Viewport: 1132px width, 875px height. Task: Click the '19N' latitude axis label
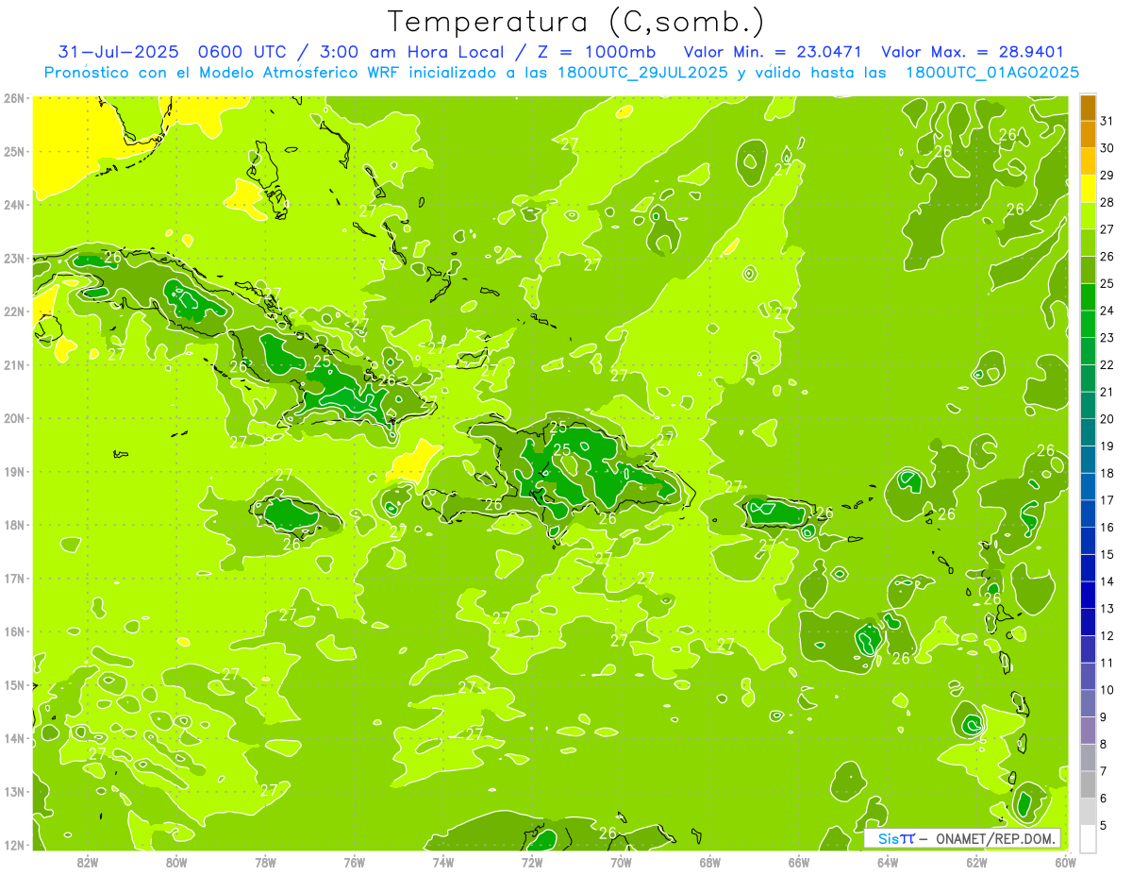[x=14, y=472]
